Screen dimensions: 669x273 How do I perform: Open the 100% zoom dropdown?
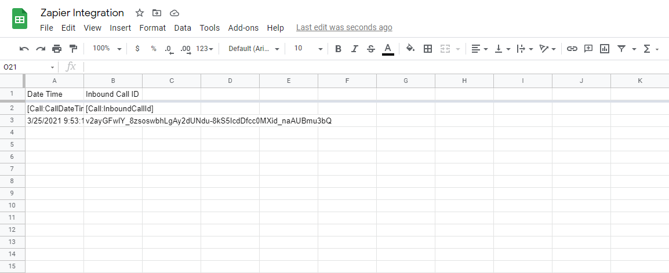(107, 49)
